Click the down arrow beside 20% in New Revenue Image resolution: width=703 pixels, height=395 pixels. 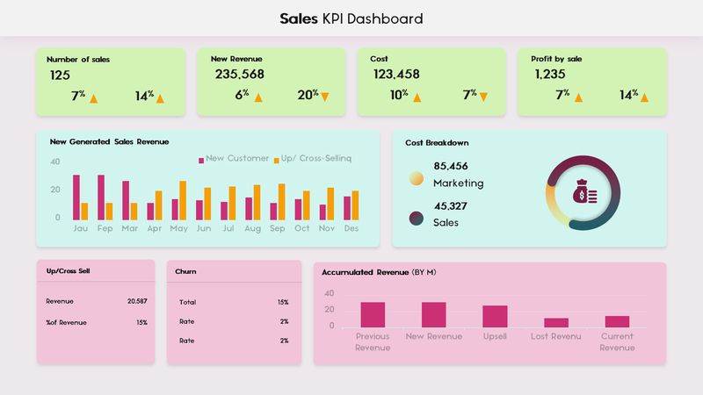tap(325, 97)
